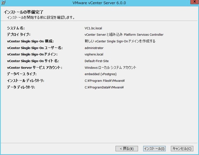Click 'embedded (vPostgres)' database type value
199x155 pixels.
click(100, 74)
